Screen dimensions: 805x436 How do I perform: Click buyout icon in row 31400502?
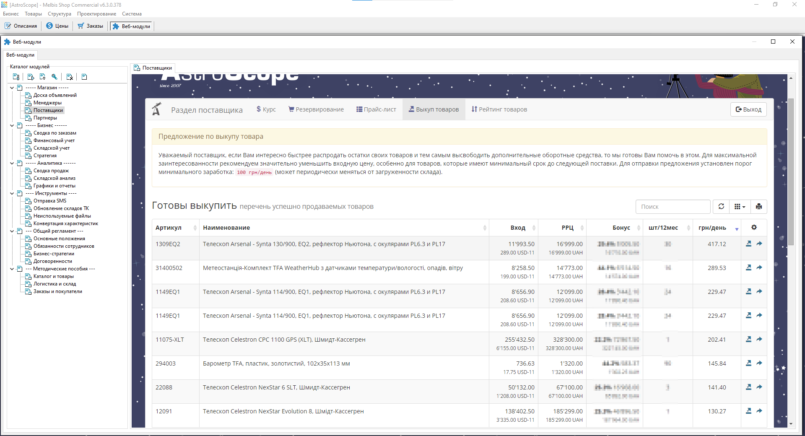[x=748, y=267]
